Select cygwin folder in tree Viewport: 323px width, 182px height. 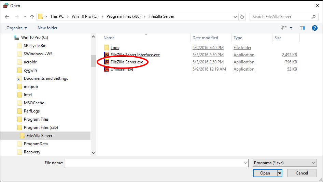[30, 70]
